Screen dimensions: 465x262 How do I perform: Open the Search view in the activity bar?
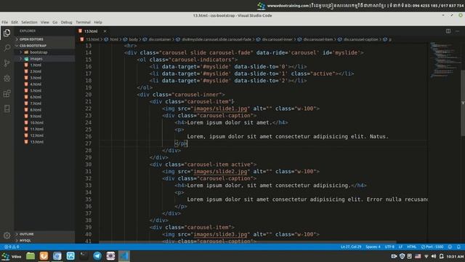[x=7, y=48]
